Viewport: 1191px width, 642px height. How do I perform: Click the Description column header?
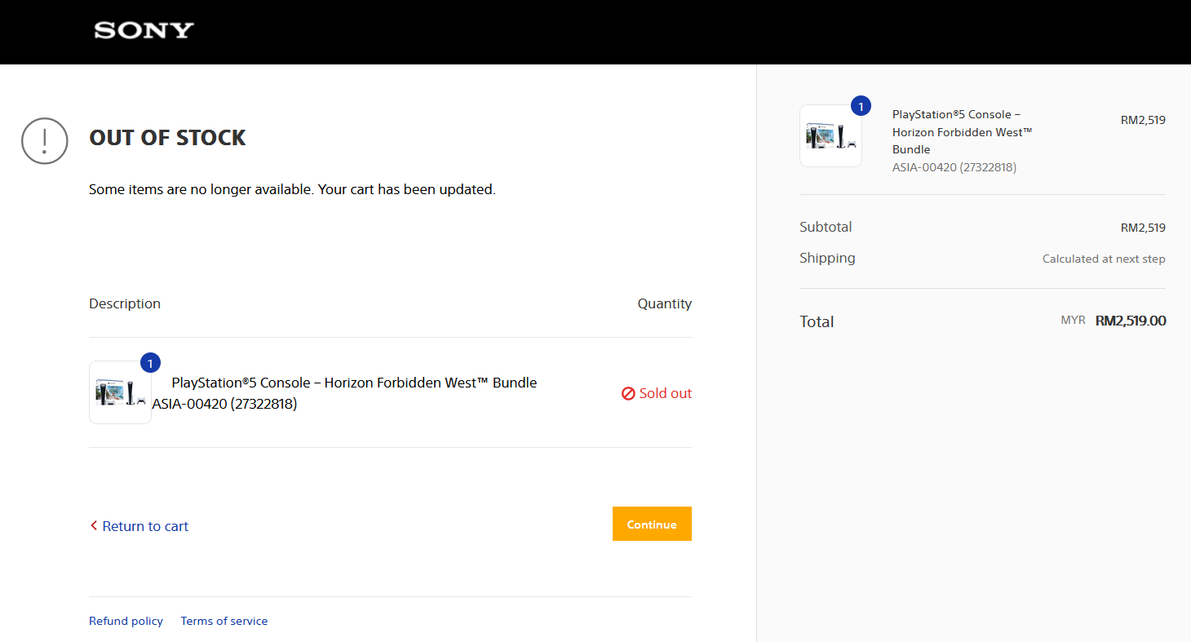(x=125, y=303)
